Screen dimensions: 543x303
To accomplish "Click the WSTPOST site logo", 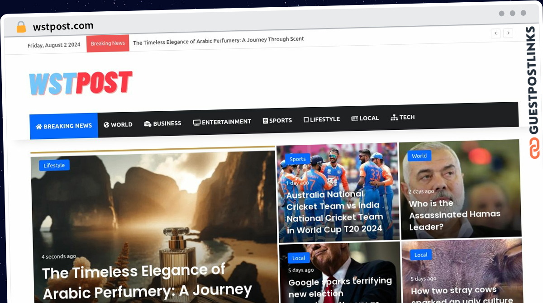I will tap(81, 83).
